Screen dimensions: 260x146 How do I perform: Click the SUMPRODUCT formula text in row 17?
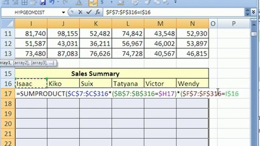pos(128,94)
